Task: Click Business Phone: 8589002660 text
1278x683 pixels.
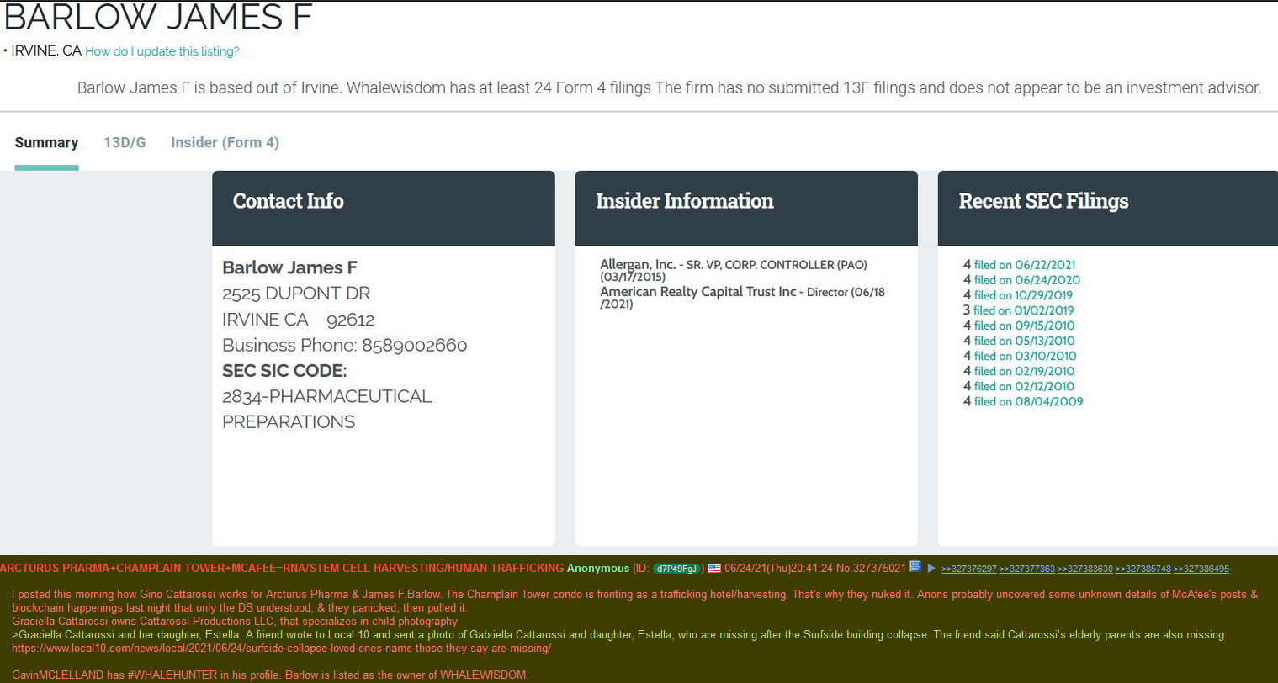Action: [345, 346]
